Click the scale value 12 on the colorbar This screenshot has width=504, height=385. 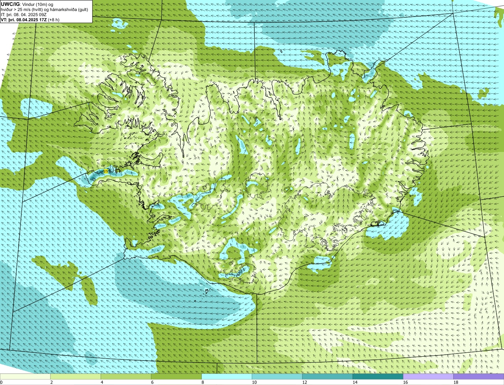305,382
